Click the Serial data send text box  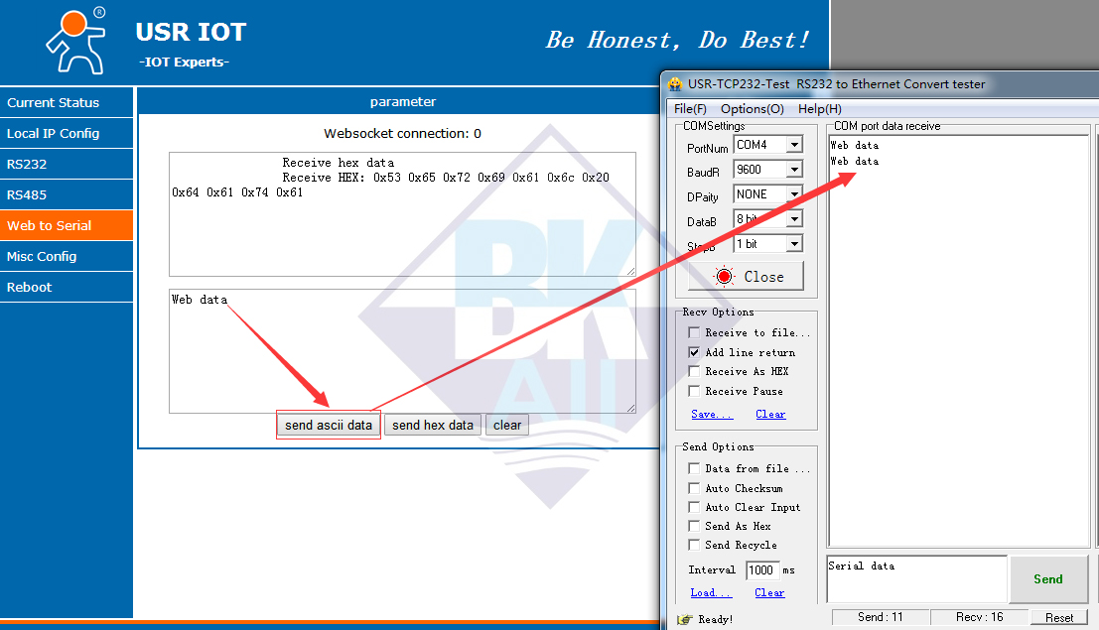916,578
